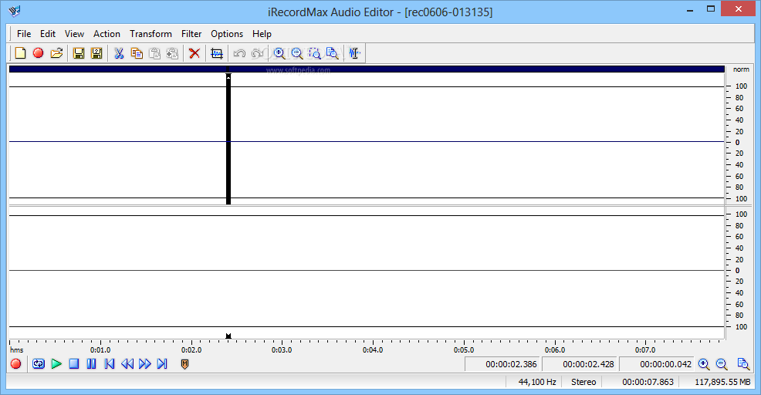
Task: Open the File menu
Action: point(24,33)
